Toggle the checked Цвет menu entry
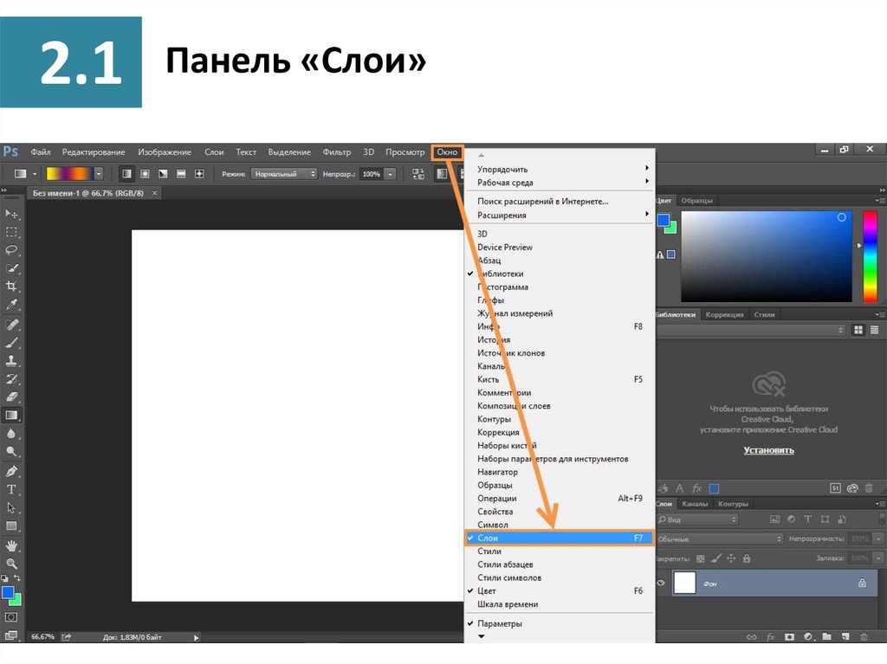 pyautogui.click(x=488, y=591)
